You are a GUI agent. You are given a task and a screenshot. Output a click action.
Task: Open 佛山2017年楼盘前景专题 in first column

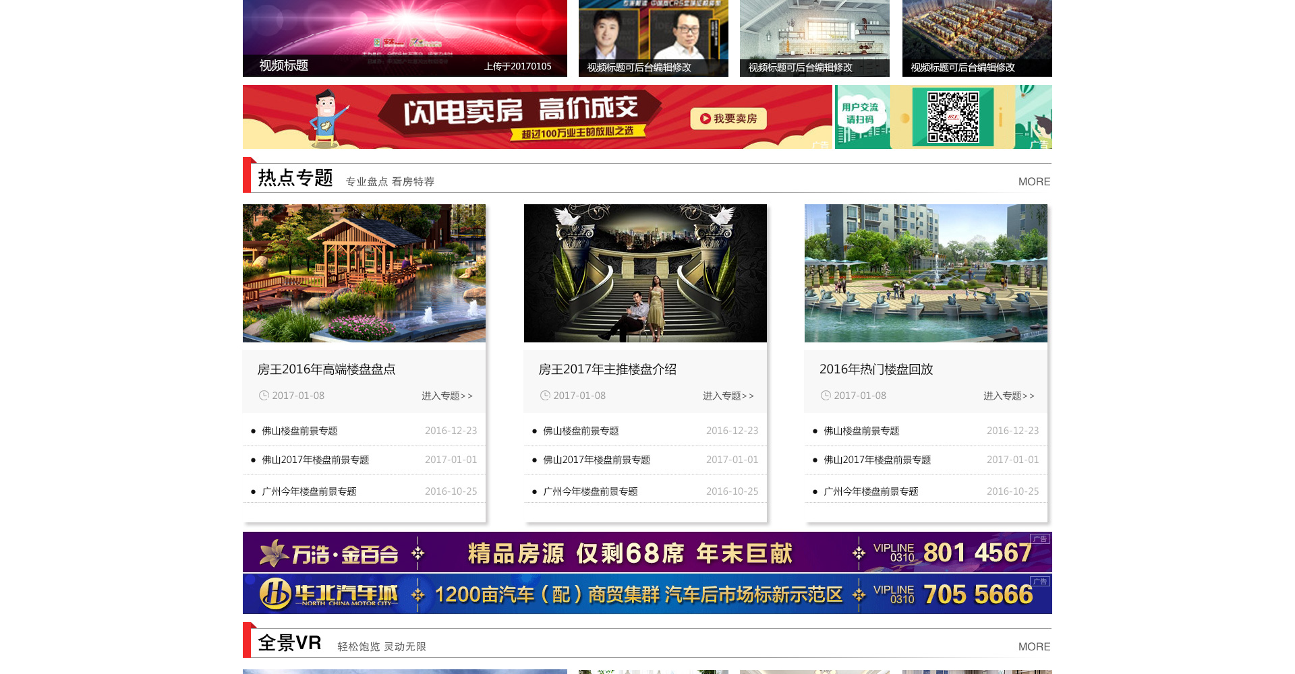(x=315, y=460)
